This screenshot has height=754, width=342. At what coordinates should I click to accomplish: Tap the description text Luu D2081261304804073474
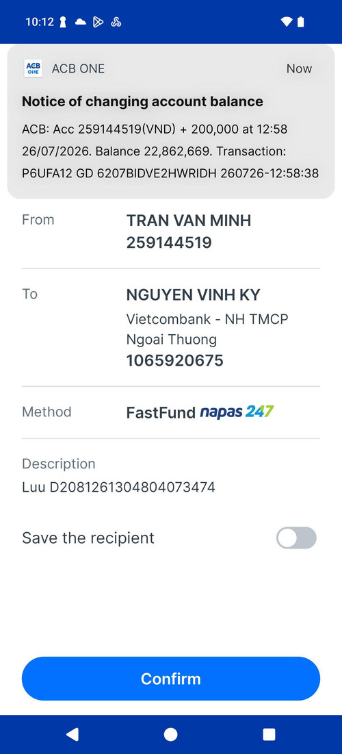pyautogui.click(x=118, y=487)
